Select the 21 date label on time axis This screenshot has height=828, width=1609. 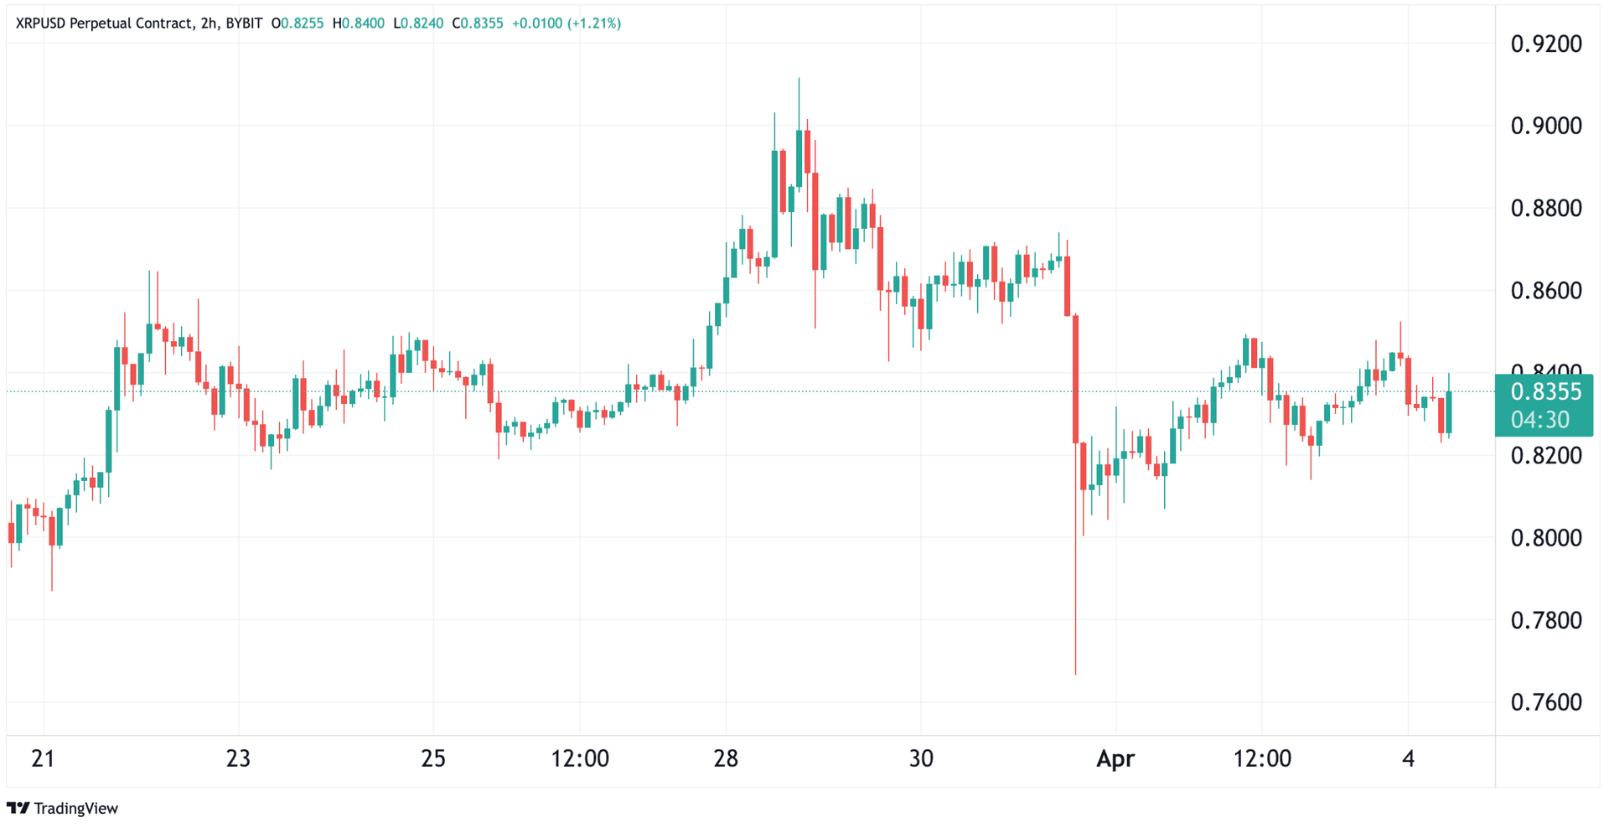pyautogui.click(x=43, y=759)
